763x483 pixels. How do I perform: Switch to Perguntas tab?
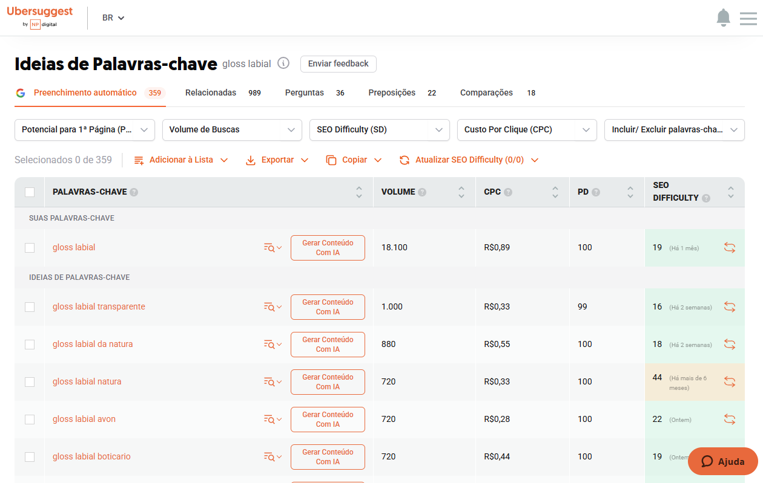click(x=315, y=93)
